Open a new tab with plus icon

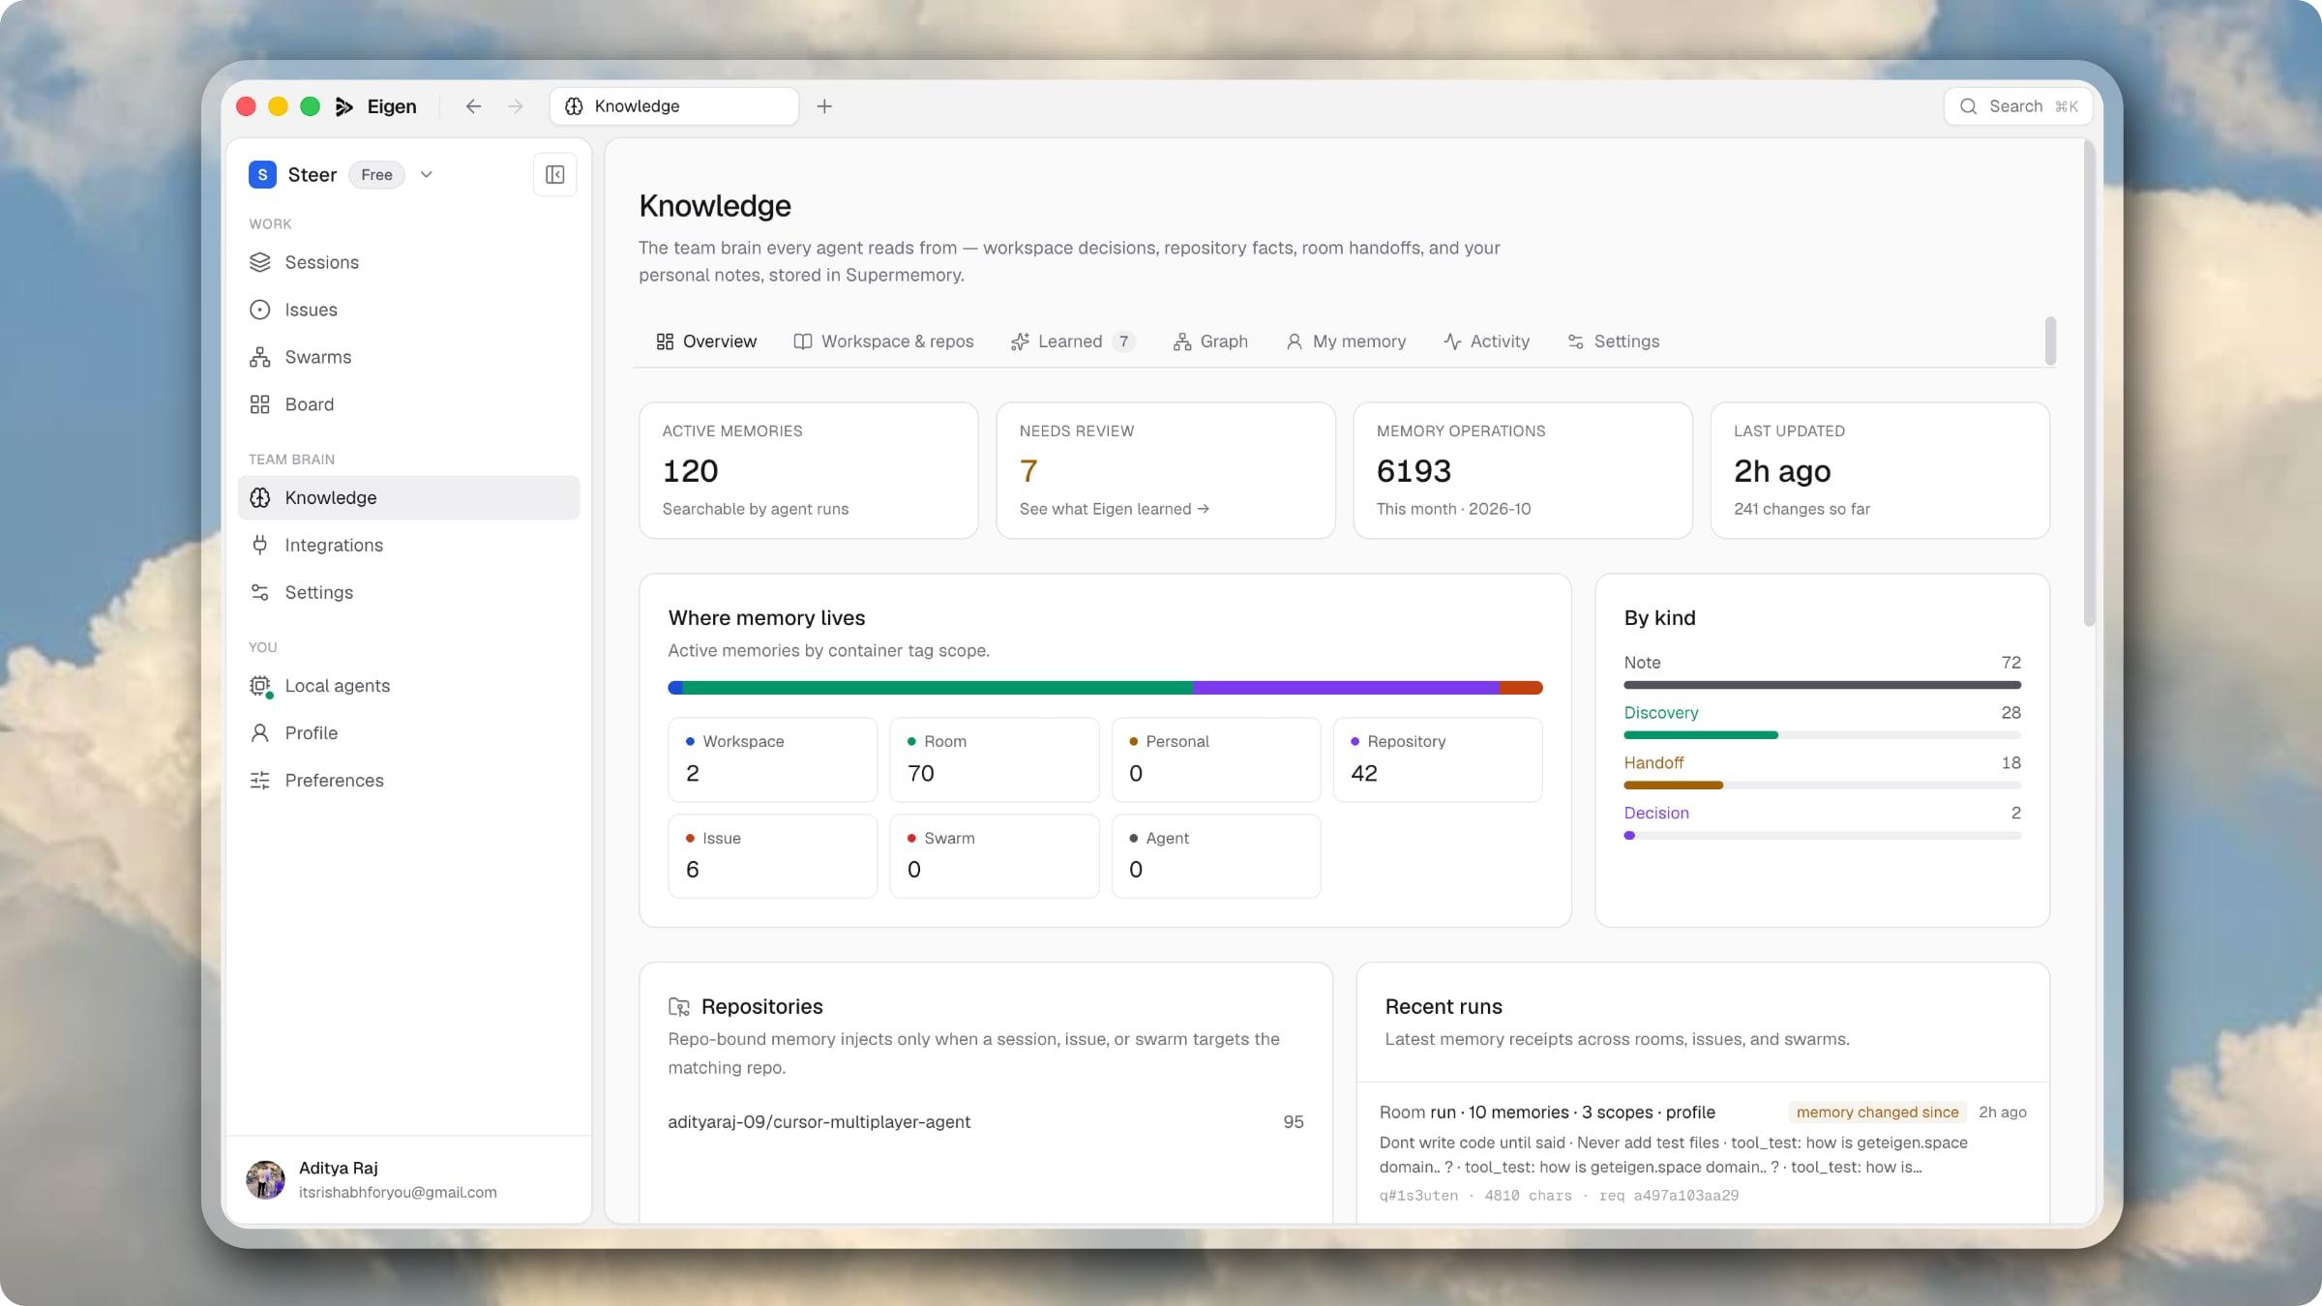(x=824, y=106)
